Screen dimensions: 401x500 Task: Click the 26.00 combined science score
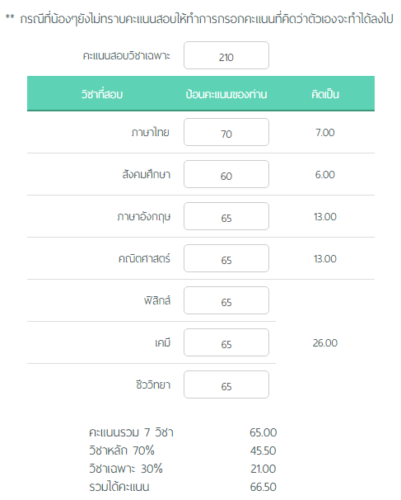point(325,342)
